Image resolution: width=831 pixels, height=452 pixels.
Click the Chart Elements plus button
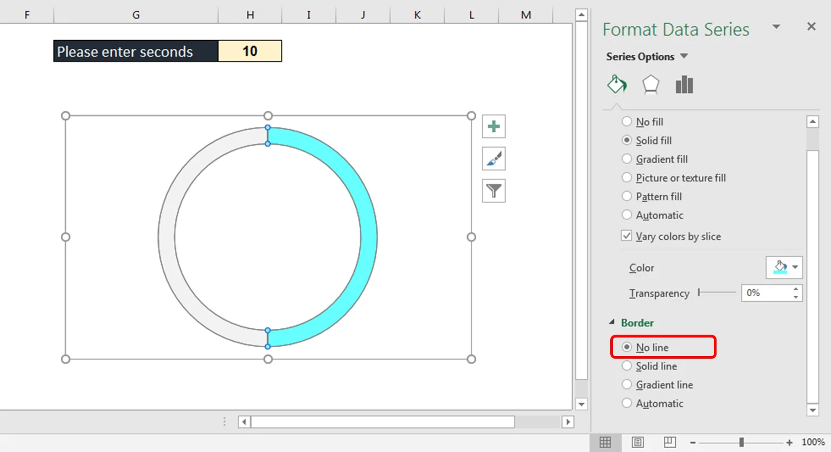[x=494, y=126]
